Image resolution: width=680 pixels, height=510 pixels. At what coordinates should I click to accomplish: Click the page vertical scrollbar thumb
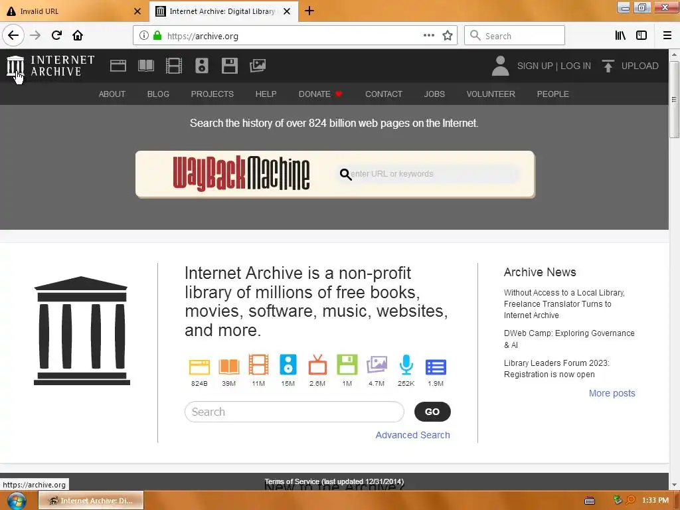(674, 99)
